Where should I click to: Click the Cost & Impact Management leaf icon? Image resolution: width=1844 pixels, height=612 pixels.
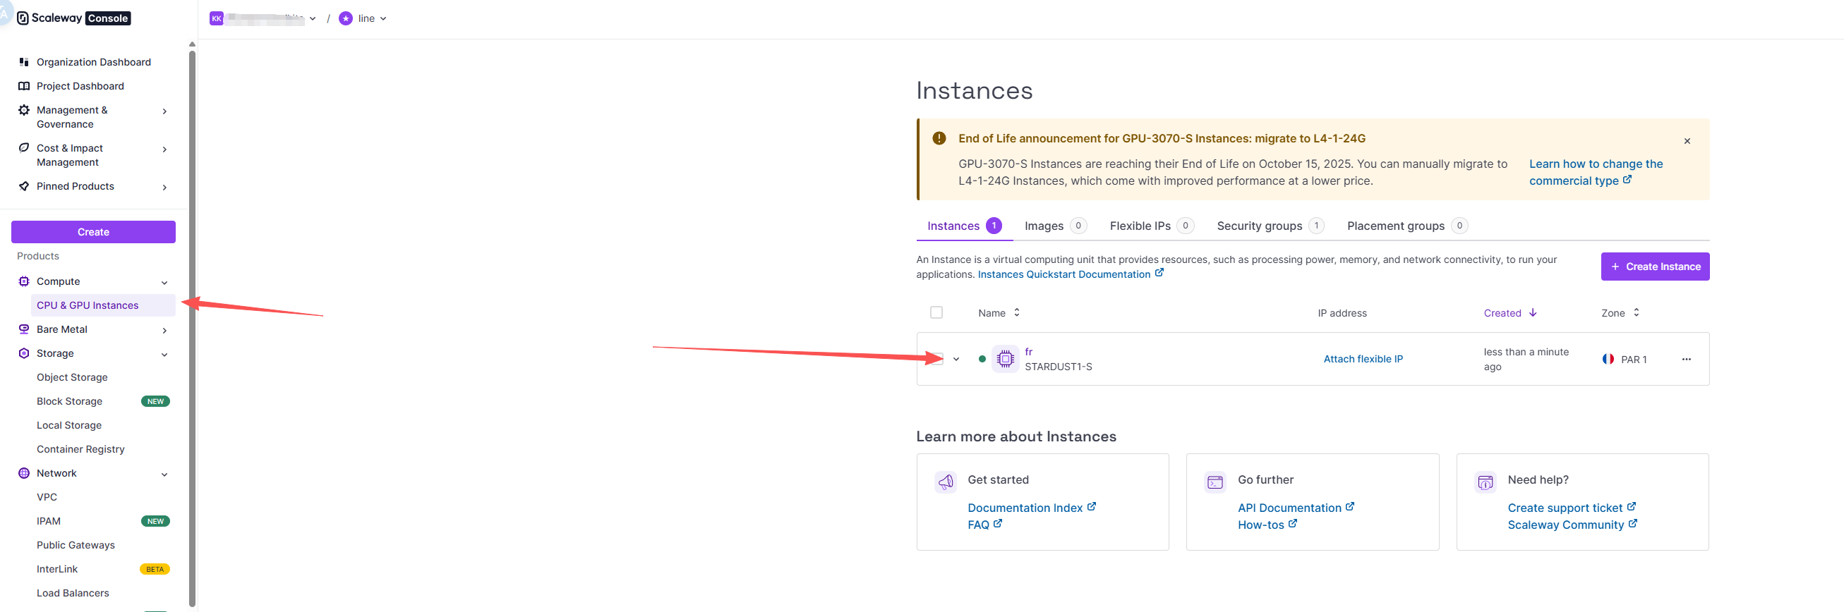click(23, 148)
